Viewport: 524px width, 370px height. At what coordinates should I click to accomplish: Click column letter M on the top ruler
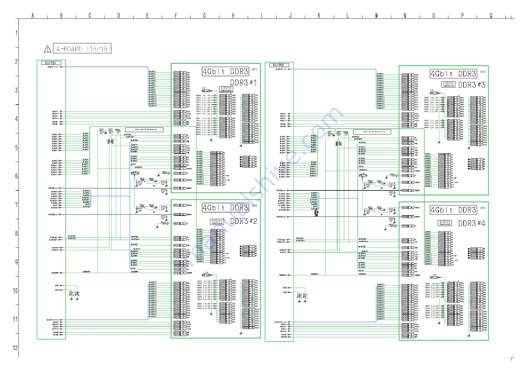(x=377, y=16)
